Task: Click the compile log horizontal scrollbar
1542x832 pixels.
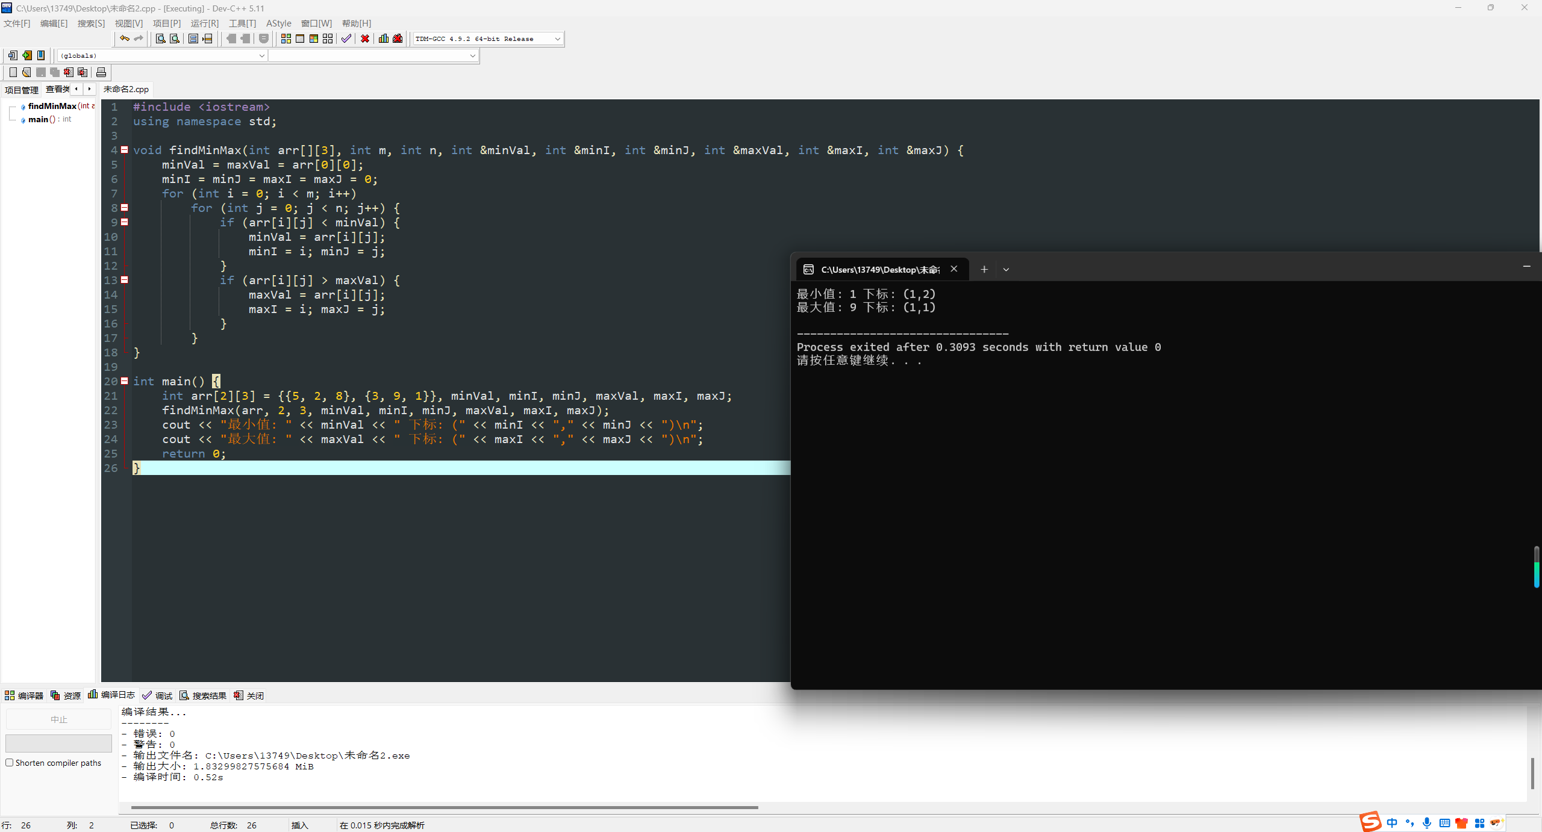Action: tap(444, 807)
